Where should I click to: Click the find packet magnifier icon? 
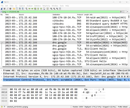click(26, 9)
